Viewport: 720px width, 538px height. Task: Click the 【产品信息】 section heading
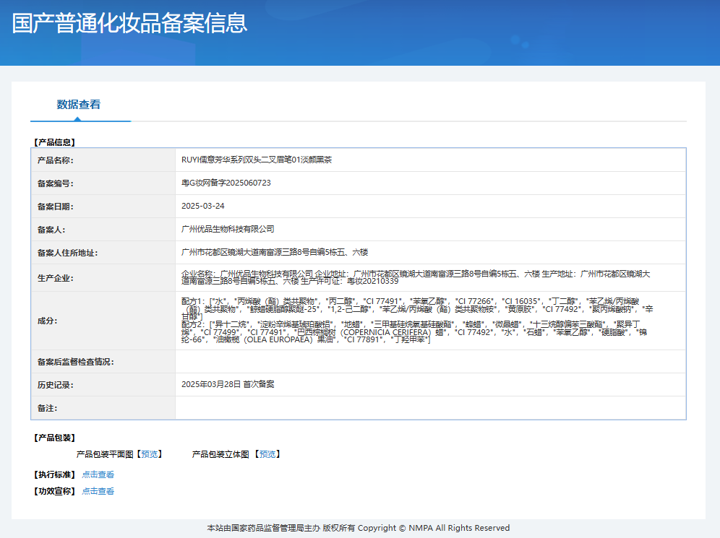point(54,142)
